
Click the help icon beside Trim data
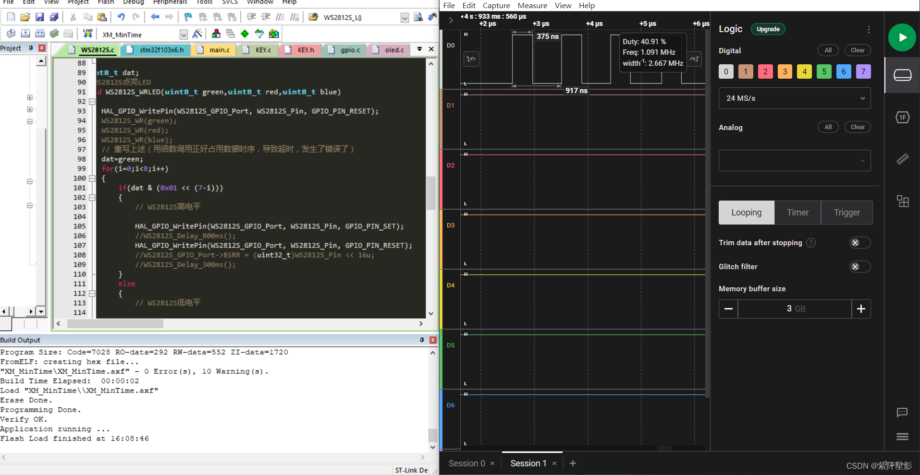[x=811, y=243]
